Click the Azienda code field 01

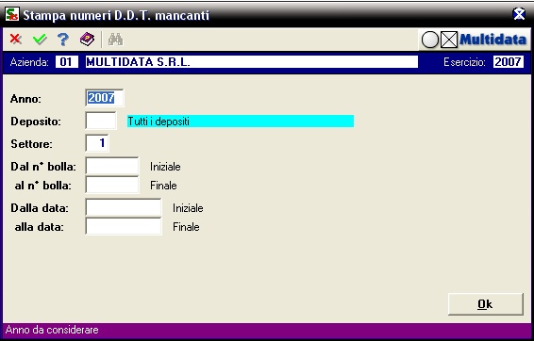pyautogui.click(x=67, y=62)
